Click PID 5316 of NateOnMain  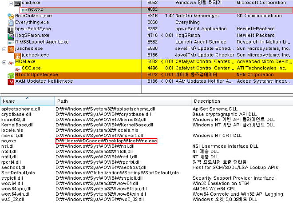[x=152, y=16]
